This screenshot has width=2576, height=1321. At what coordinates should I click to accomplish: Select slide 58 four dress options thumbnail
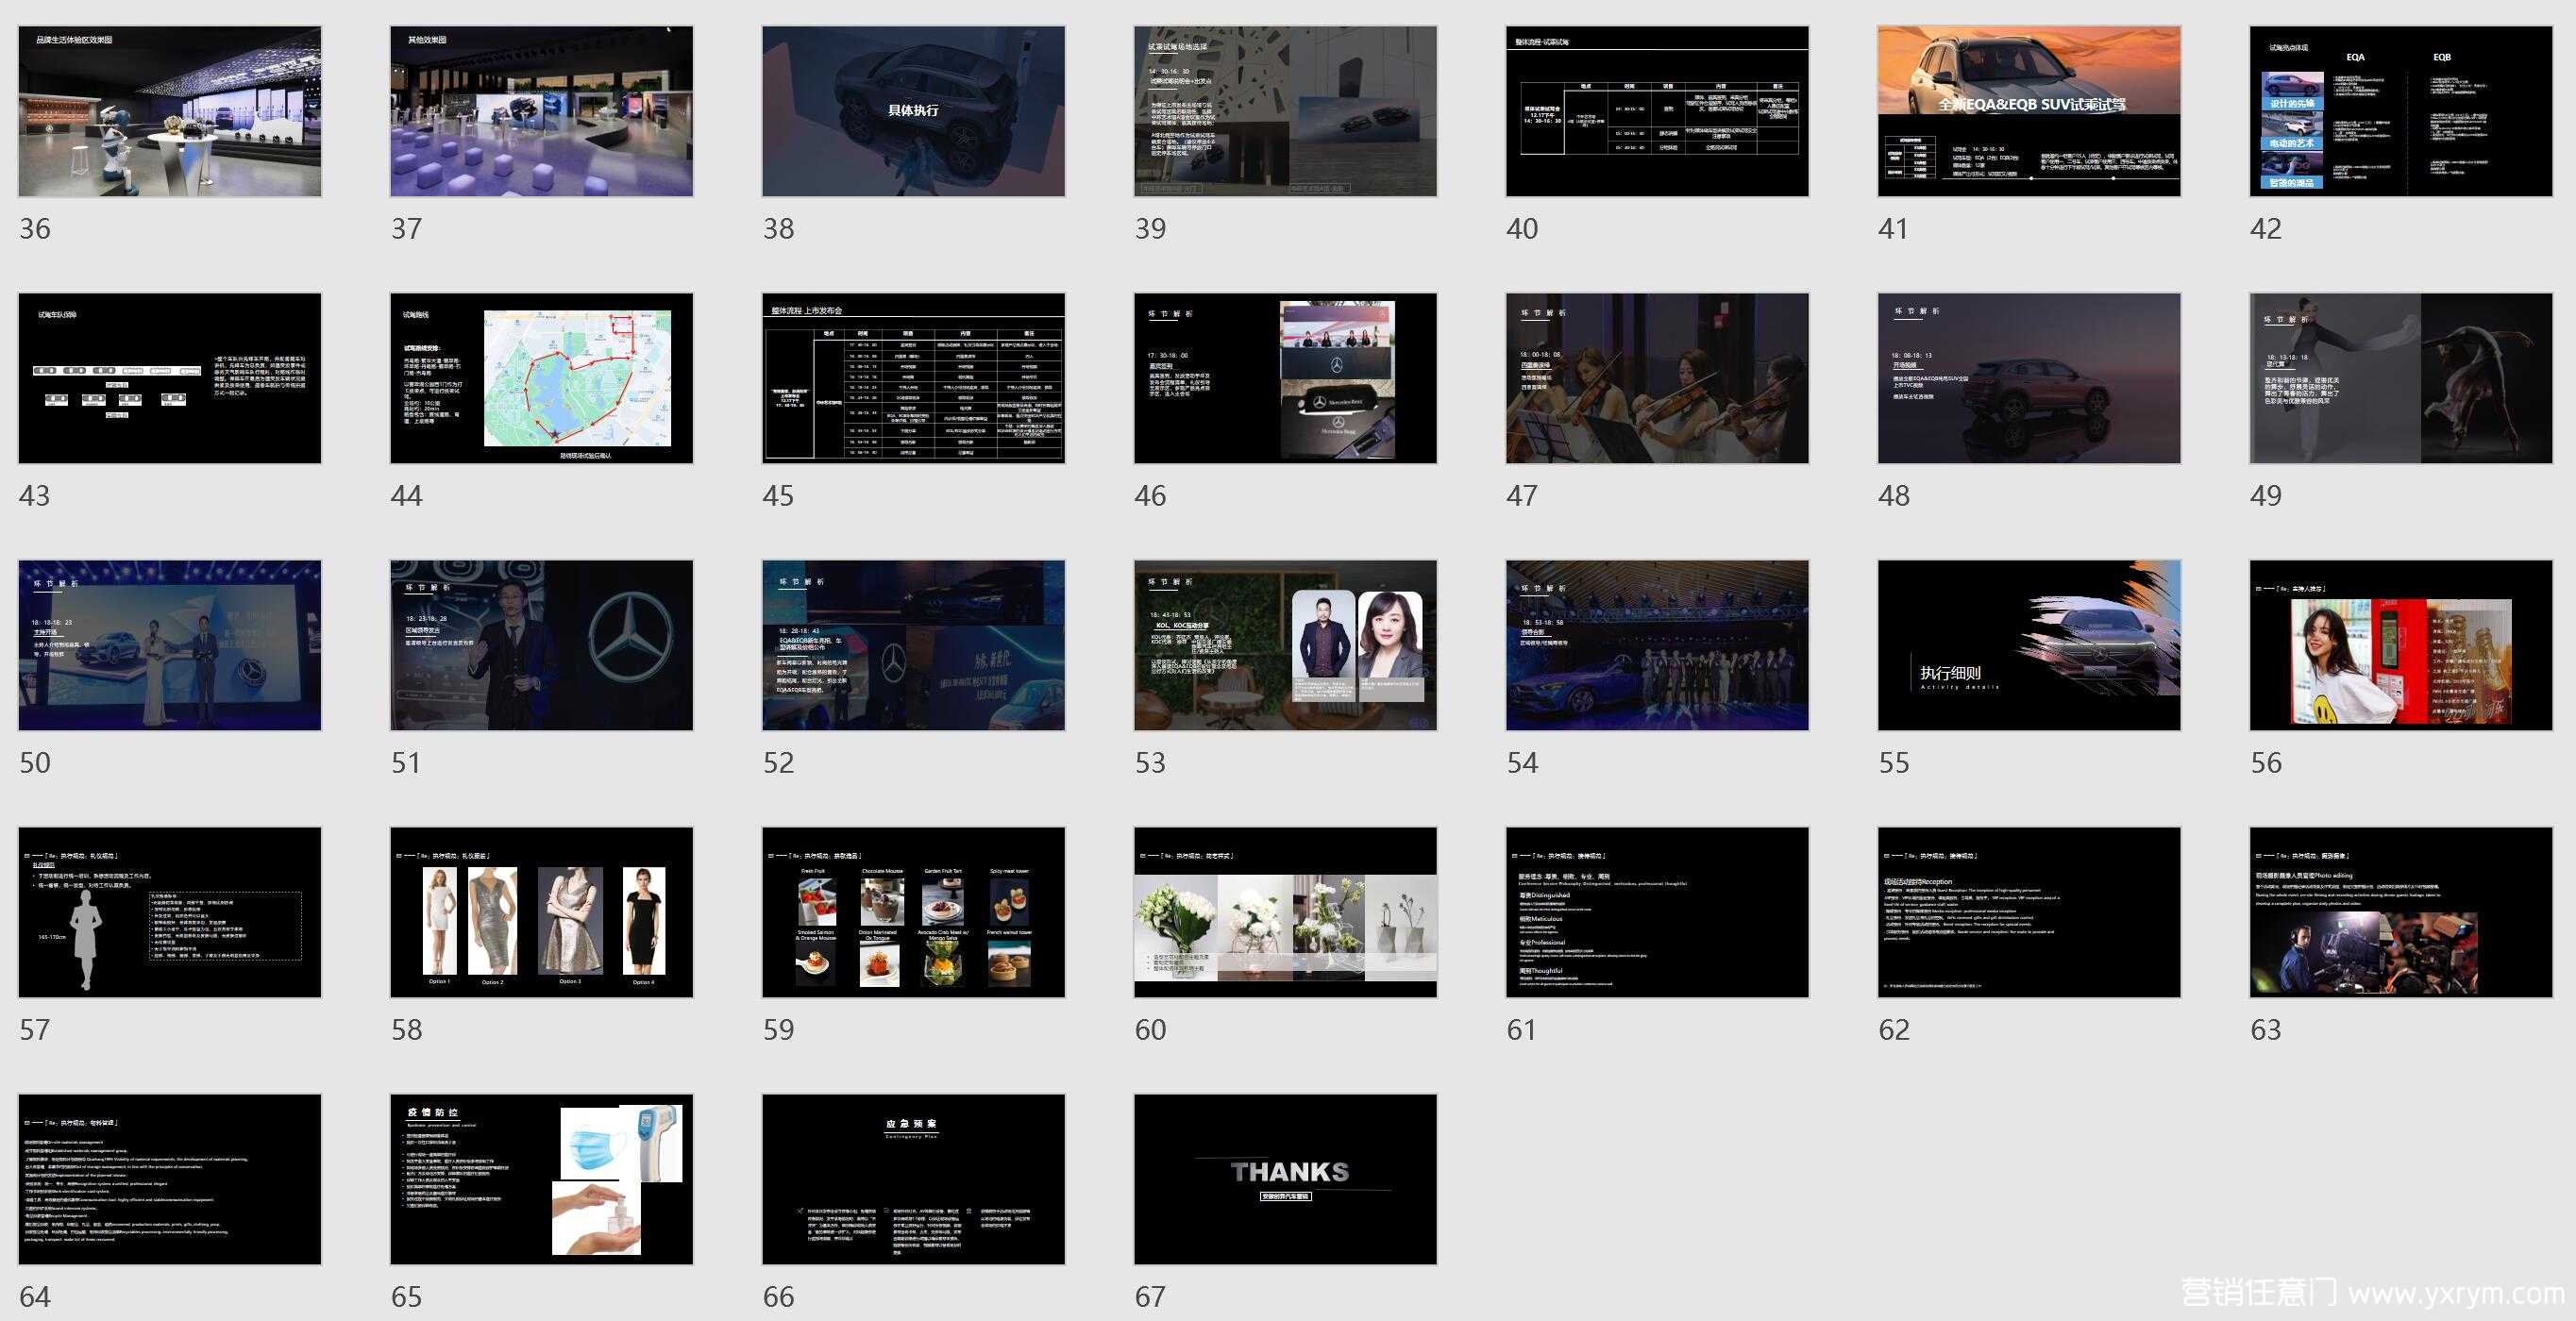click(x=542, y=911)
